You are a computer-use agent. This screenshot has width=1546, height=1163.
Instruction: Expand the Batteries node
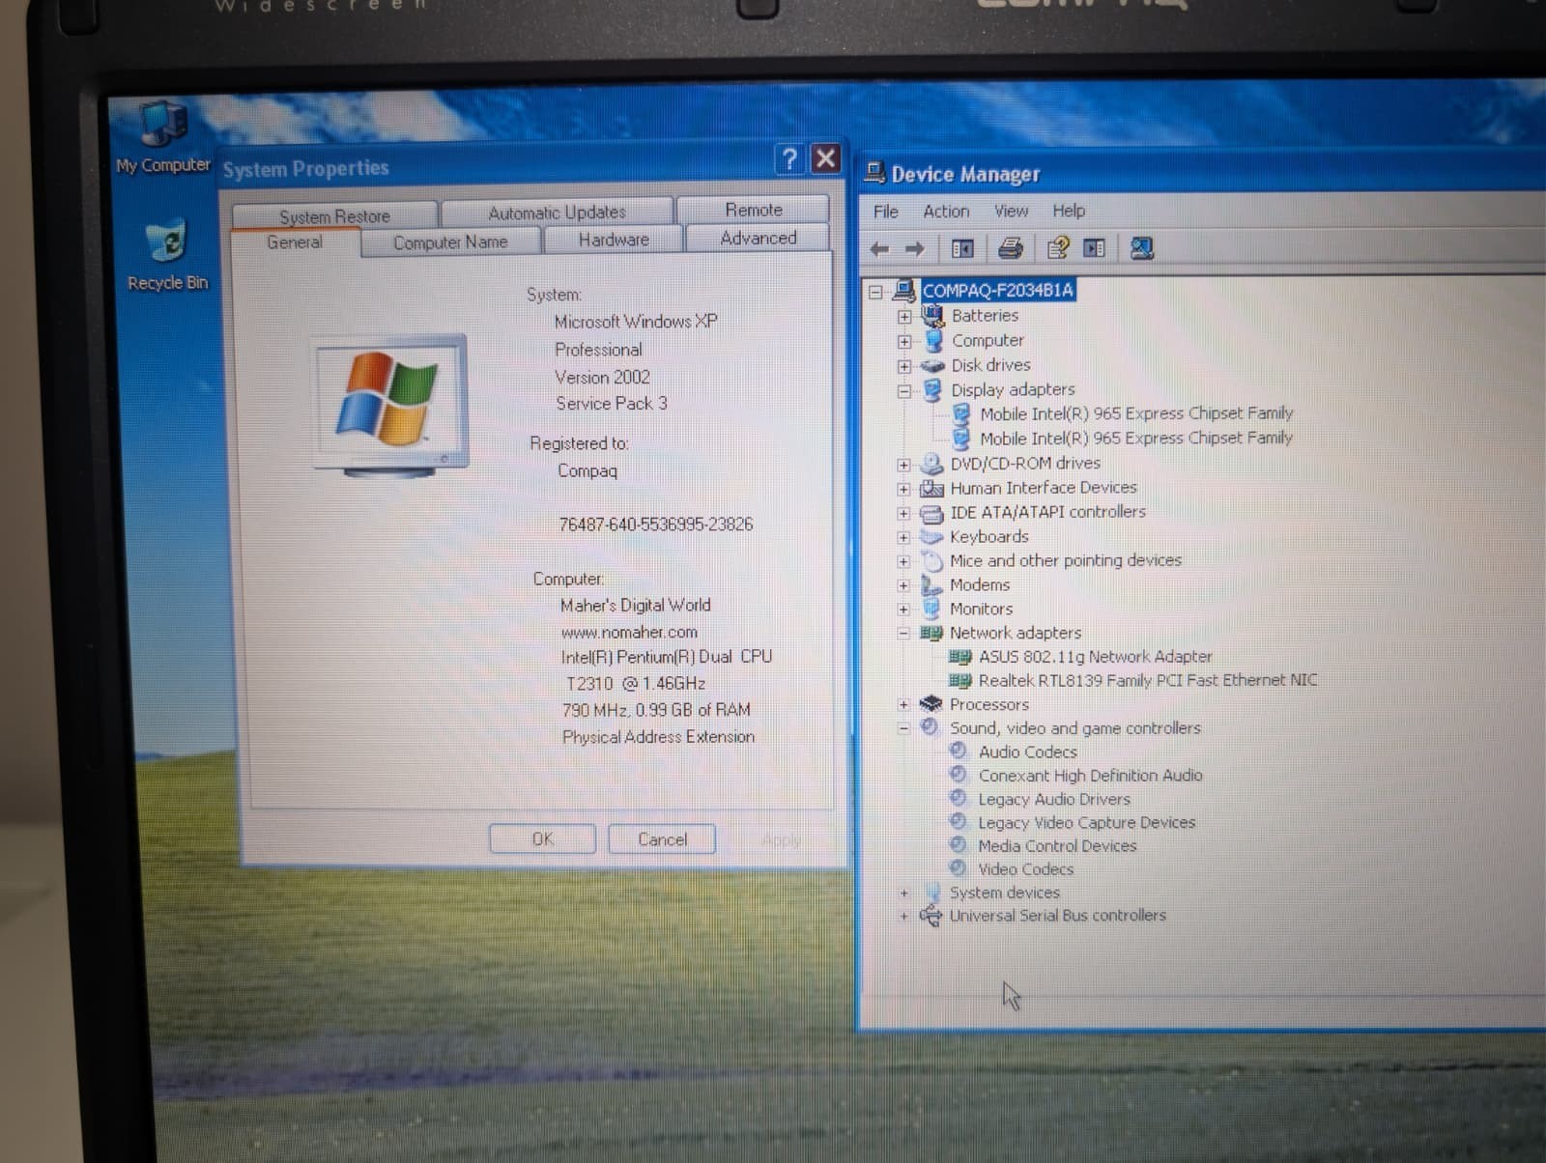point(904,317)
